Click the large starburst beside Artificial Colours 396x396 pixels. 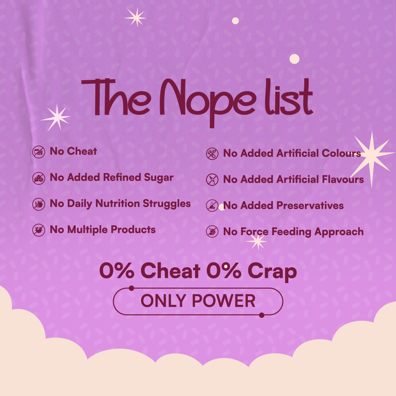pyautogui.click(x=372, y=159)
